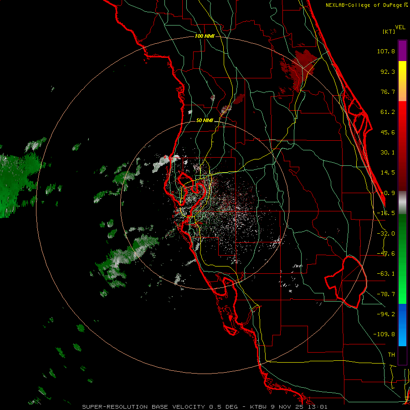Click the blue segment of velocity color bar
The height and width of the screenshot is (410, 410).
click(x=402, y=325)
